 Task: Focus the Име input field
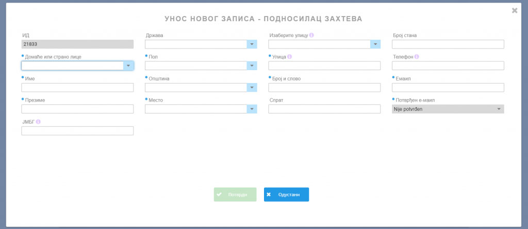point(77,88)
